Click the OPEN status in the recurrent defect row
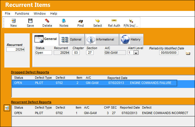Viewport: 195px width, 127px height. 18,113
